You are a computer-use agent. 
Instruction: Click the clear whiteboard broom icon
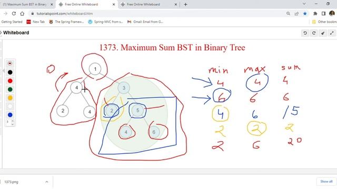click(323, 33)
